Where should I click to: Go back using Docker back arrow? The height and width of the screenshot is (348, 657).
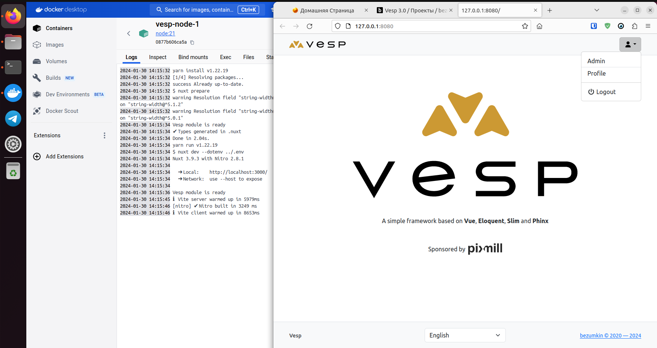[129, 33]
